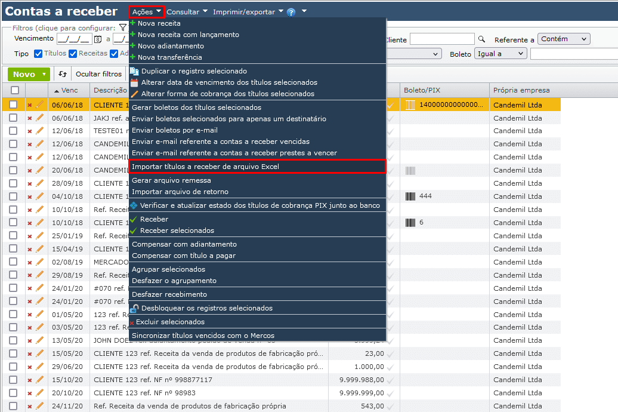Image resolution: width=618 pixels, height=412 pixels.
Task: Open the Igual a dropdown for Boleto
Action: [500, 53]
